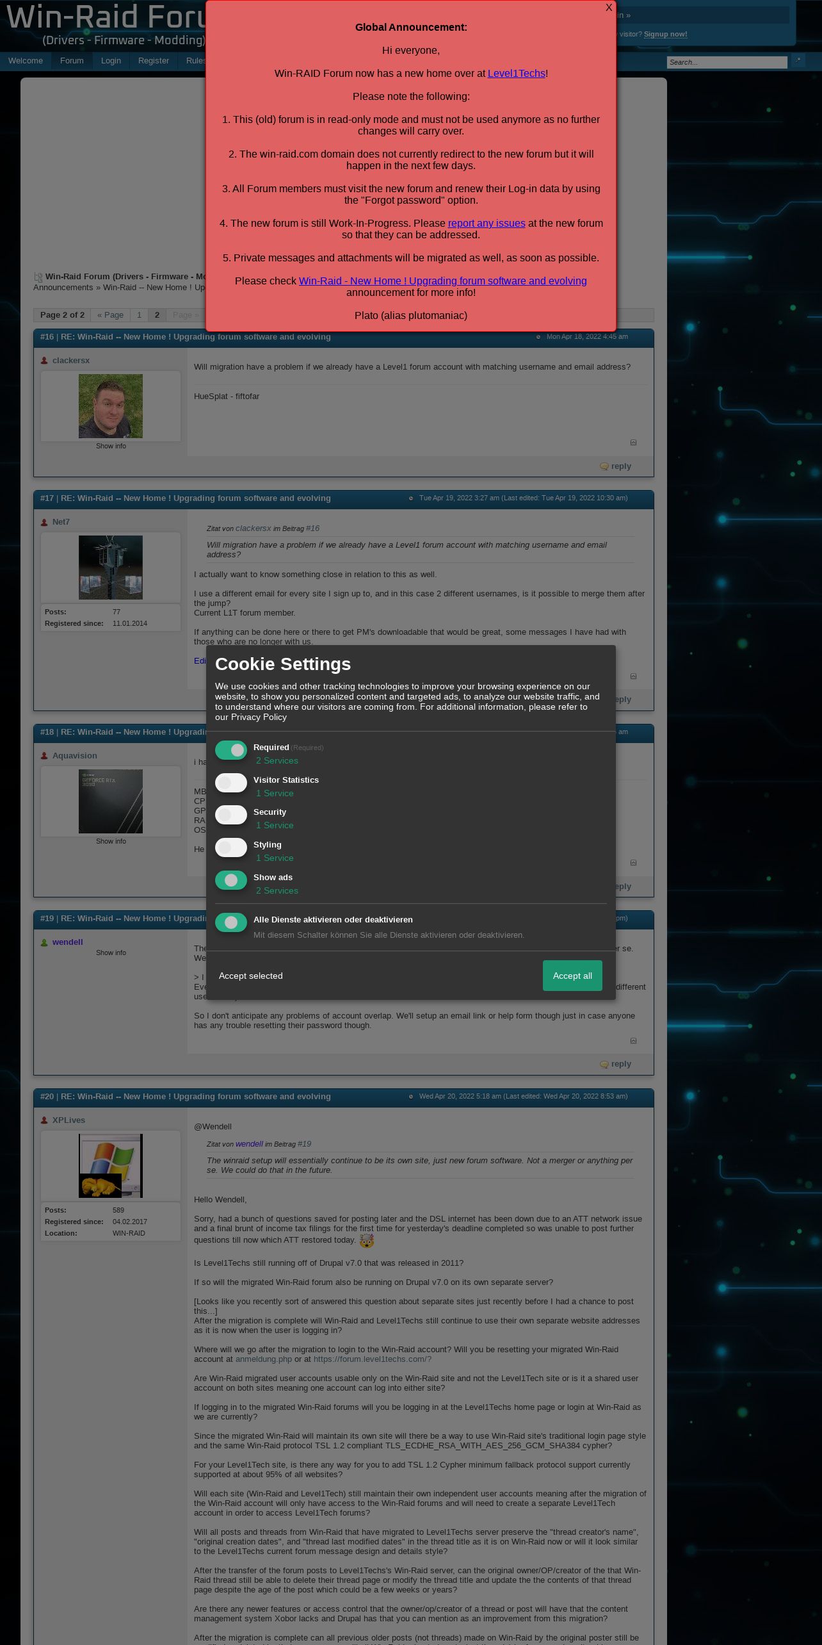Enable the Visitor Statistics switch
The height and width of the screenshot is (1645, 822).
231,783
